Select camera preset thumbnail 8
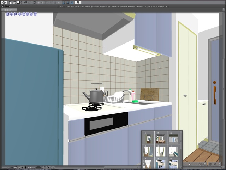 pos(161,163)
